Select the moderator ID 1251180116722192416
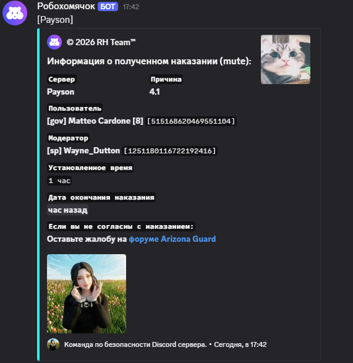353x363 pixels. (x=169, y=151)
